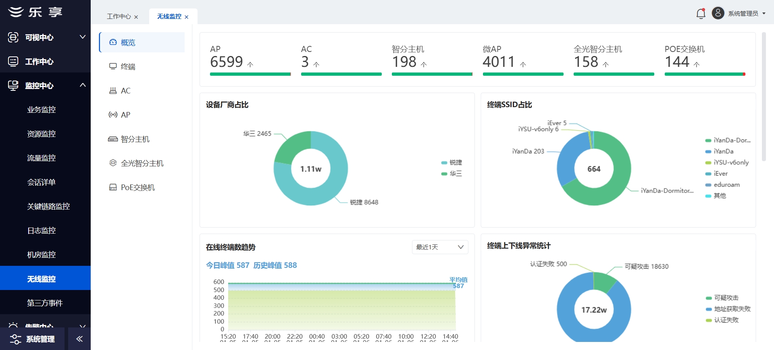Collapse sidebar with double-chevron icon
This screenshot has width=774, height=350.
[79, 339]
